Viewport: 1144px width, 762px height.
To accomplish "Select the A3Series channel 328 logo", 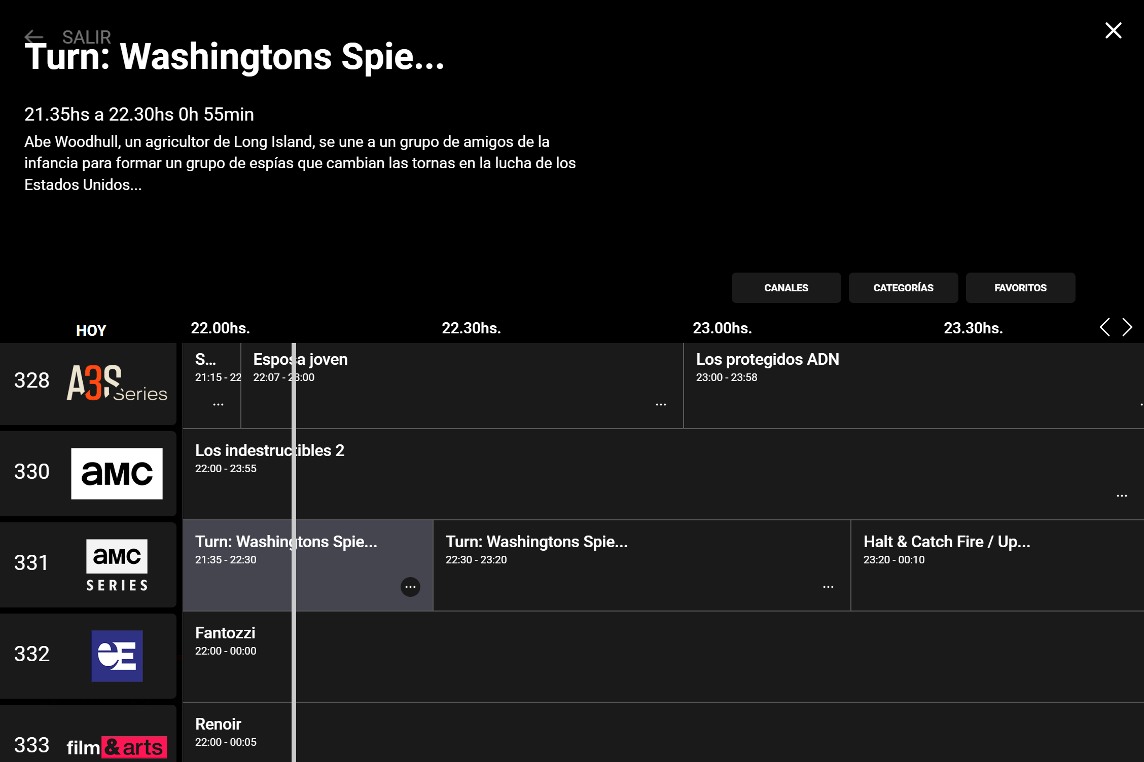I will 117,383.
